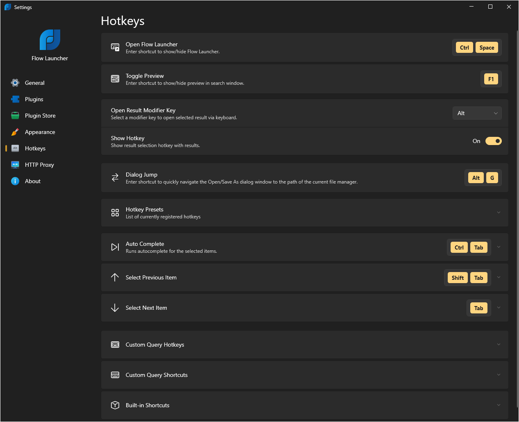Expand the Custom Query Hotkeys chevron
519x422 pixels.
(499, 345)
